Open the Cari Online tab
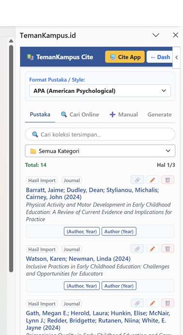 tap(80, 115)
